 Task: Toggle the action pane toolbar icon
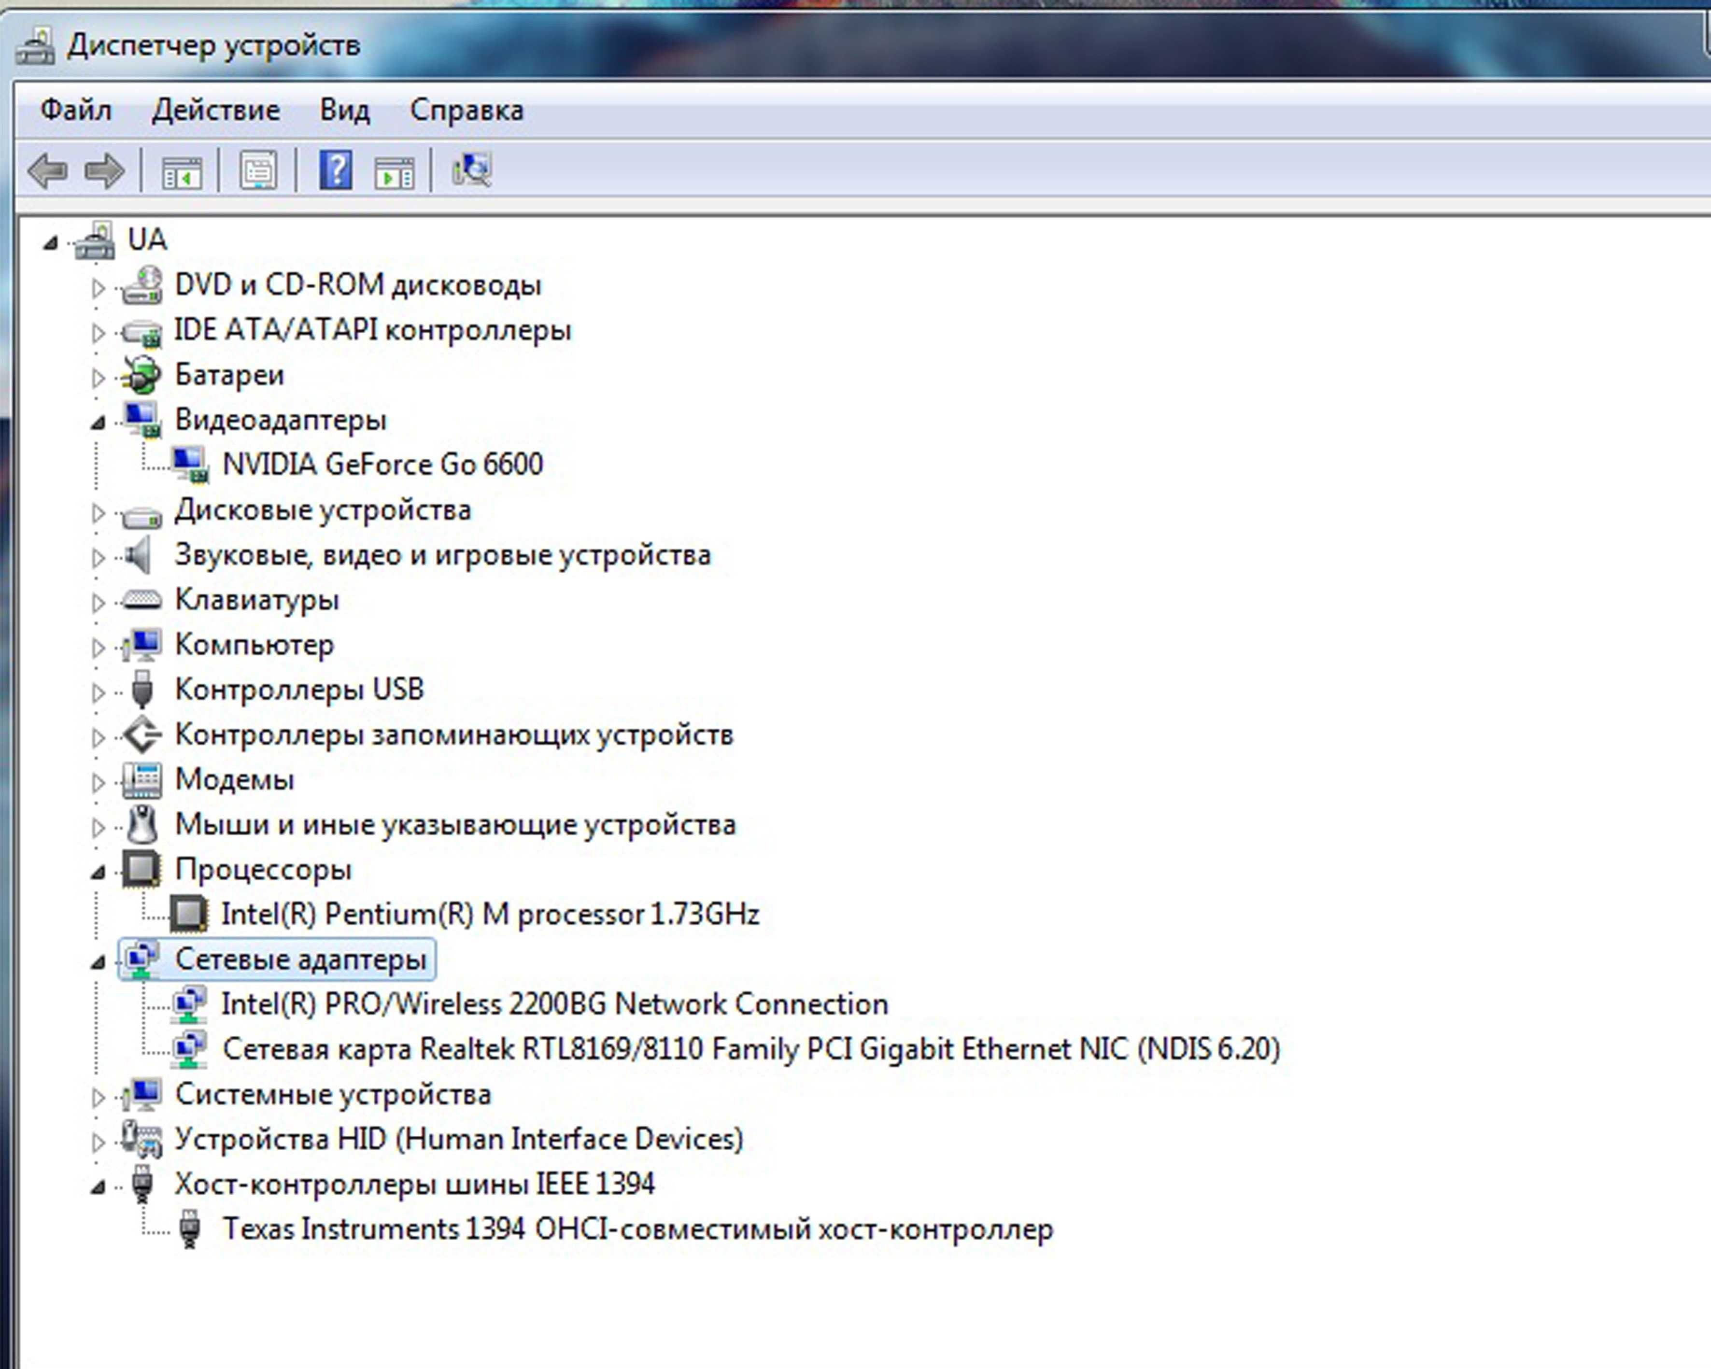pos(395,171)
